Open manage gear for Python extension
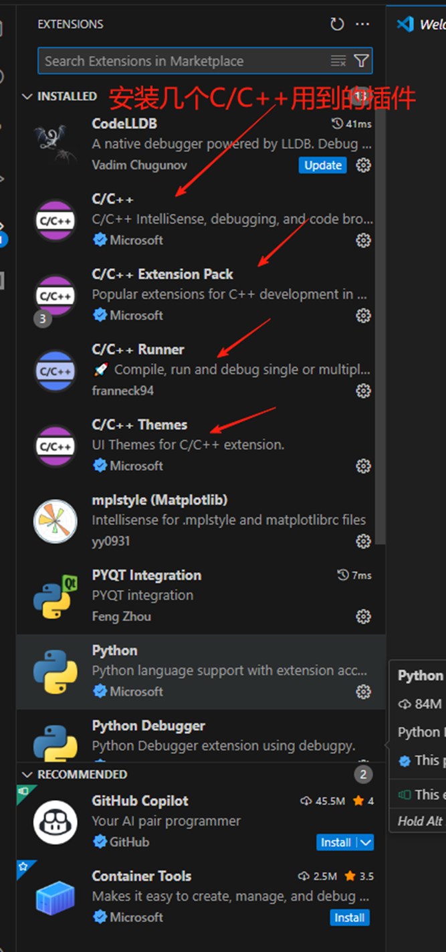Screen dimensions: 446x952 pos(363,691)
